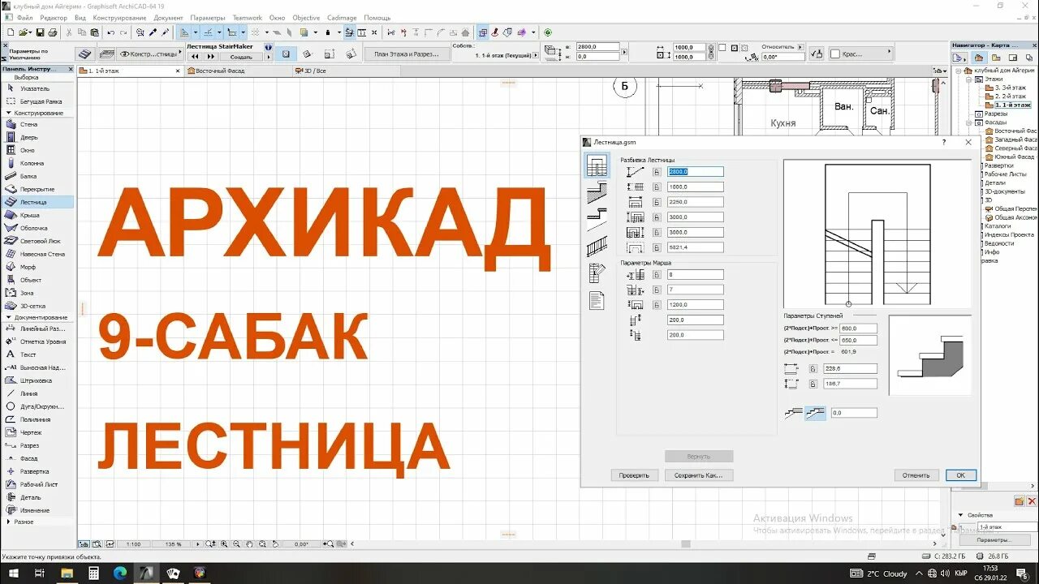This screenshot has height=584, width=1039.
Task: Click the Создать button in StairMaker panel
Action: (x=241, y=57)
